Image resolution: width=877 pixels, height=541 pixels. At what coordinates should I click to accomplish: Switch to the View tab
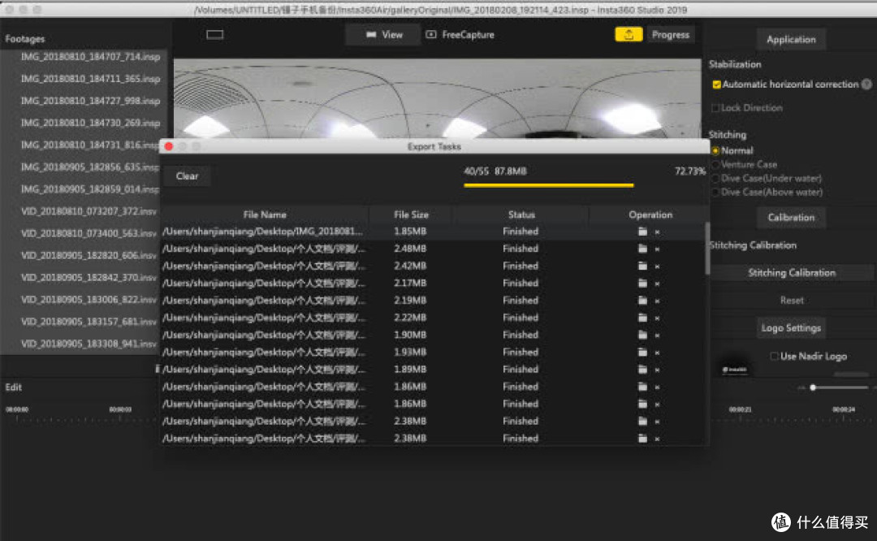[383, 35]
